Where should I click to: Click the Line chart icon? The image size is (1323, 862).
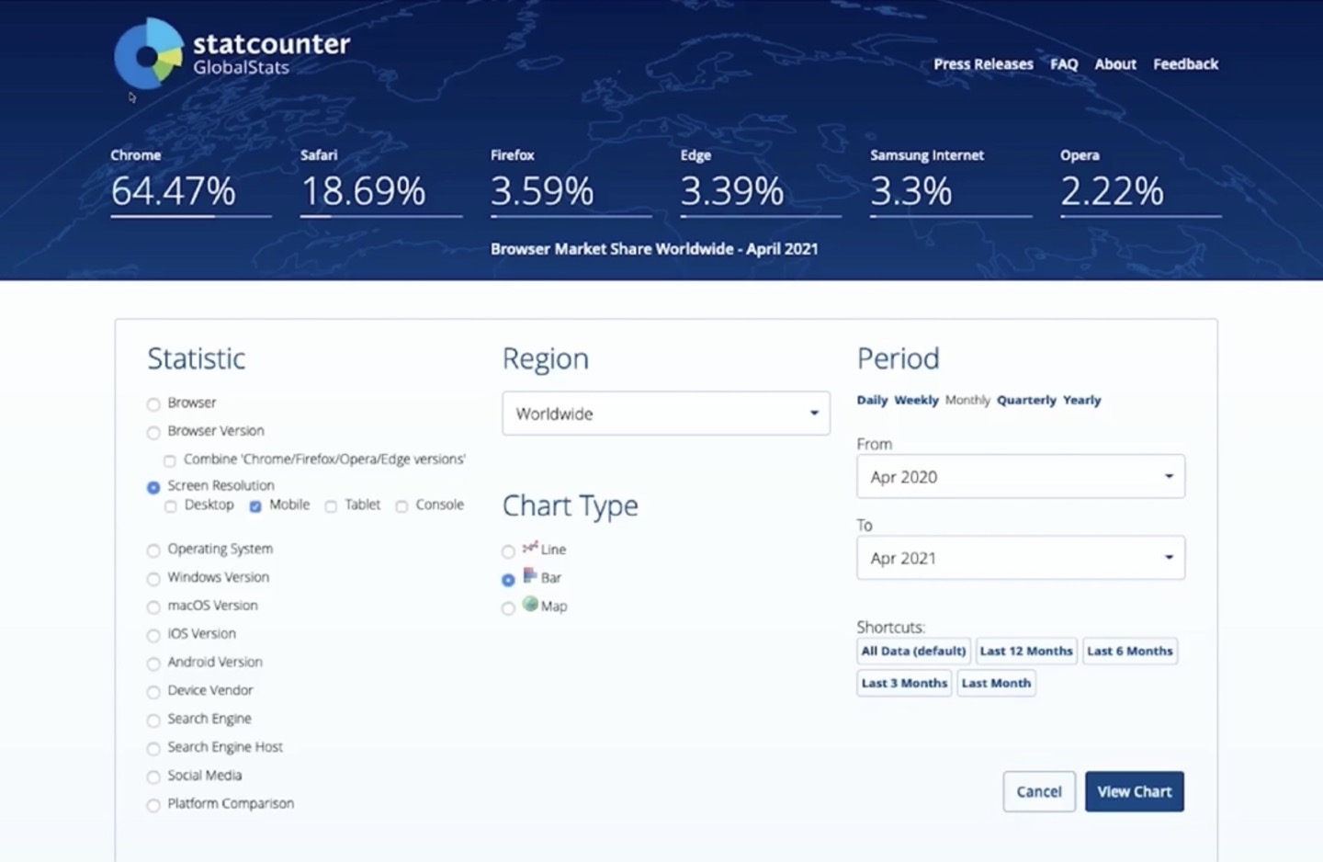click(x=530, y=548)
